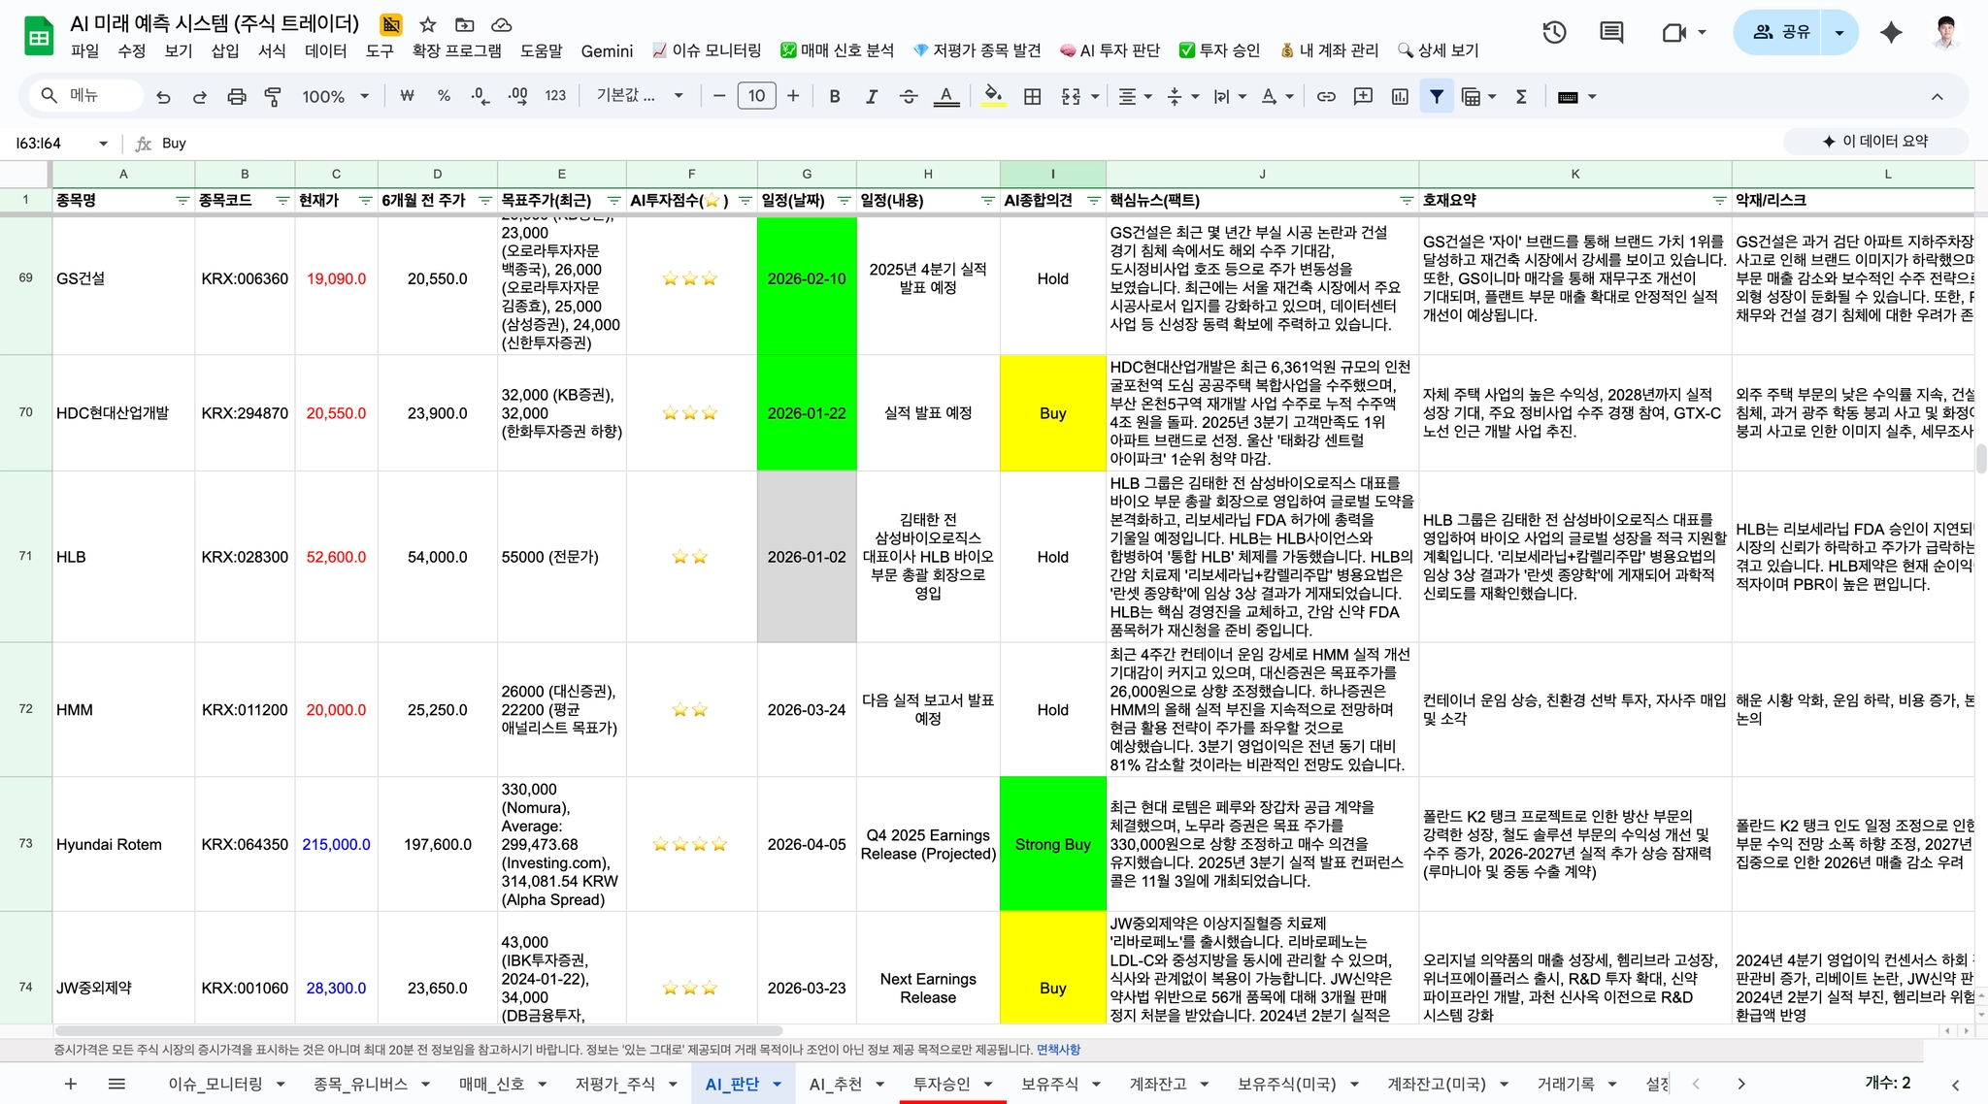Click the 공유 share button
This screenshot has height=1104, width=1988.
[x=1781, y=32]
